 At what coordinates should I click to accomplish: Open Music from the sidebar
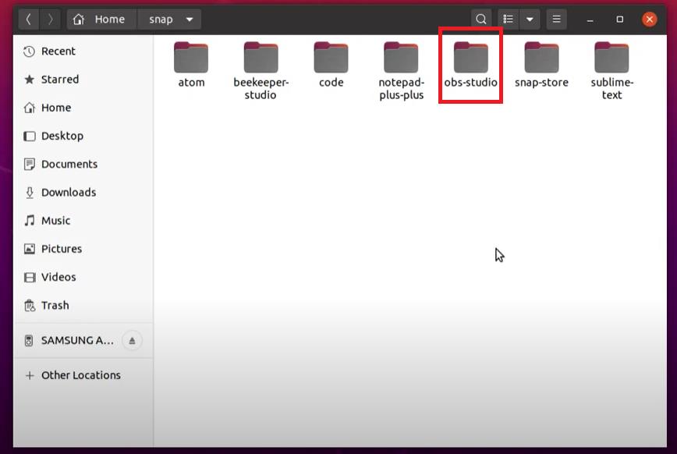click(x=83, y=221)
